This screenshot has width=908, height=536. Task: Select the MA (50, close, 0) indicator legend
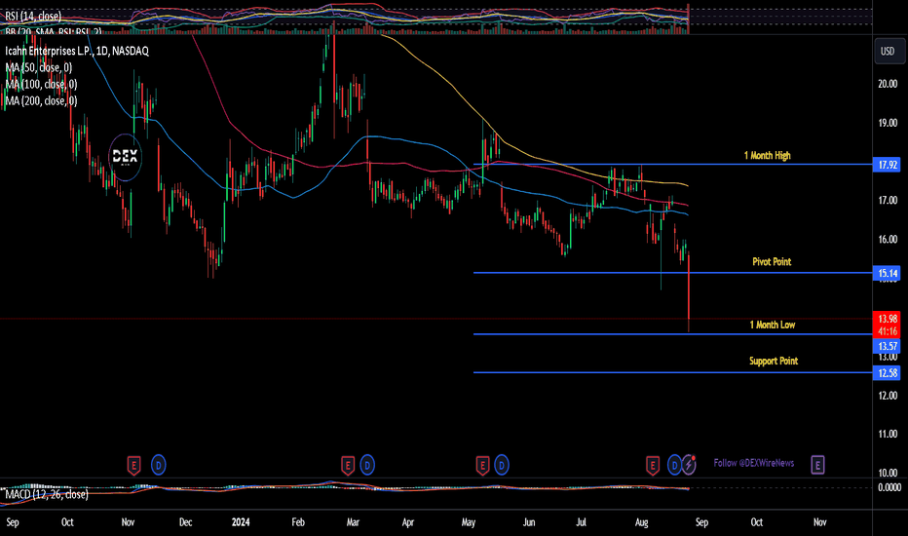pos(39,68)
